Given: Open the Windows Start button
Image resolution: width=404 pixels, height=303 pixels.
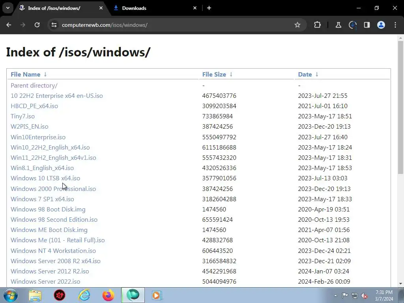Looking at the screenshot, I should [x=11, y=295].
